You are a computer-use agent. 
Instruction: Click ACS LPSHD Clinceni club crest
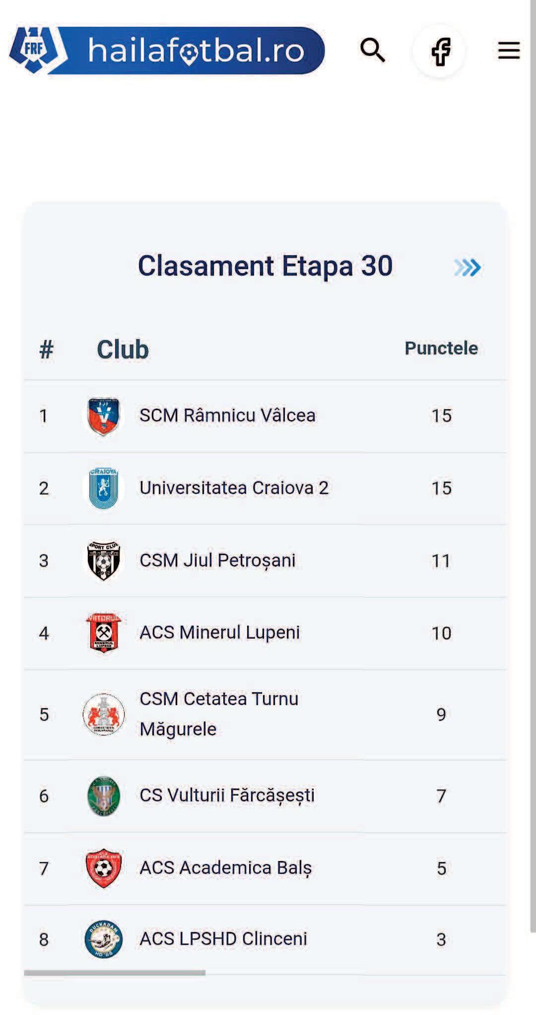point(103,940)
